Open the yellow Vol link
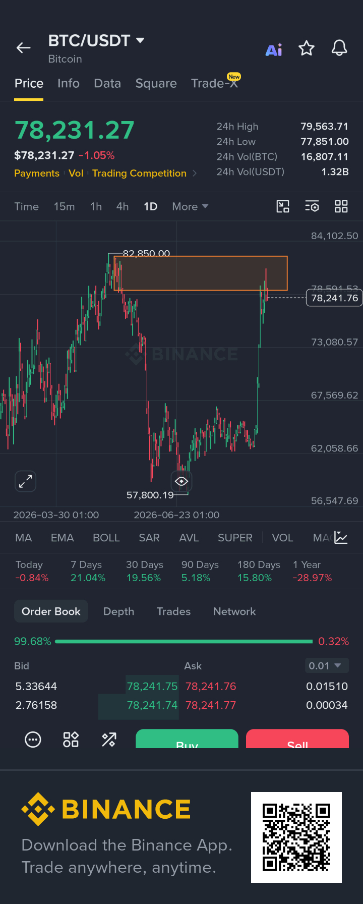The width and height of the screenshot is (363, 904). click(x=76, y=173)
